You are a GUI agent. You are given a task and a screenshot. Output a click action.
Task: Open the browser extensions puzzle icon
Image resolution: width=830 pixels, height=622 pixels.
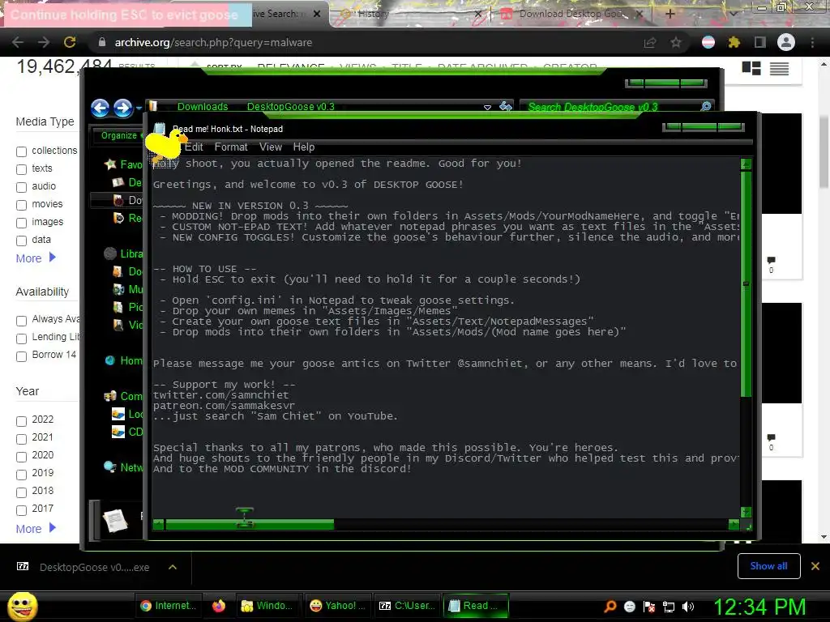pos(734,42)
